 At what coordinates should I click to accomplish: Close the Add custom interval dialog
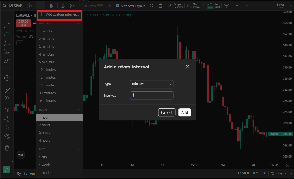click(187, 67)
